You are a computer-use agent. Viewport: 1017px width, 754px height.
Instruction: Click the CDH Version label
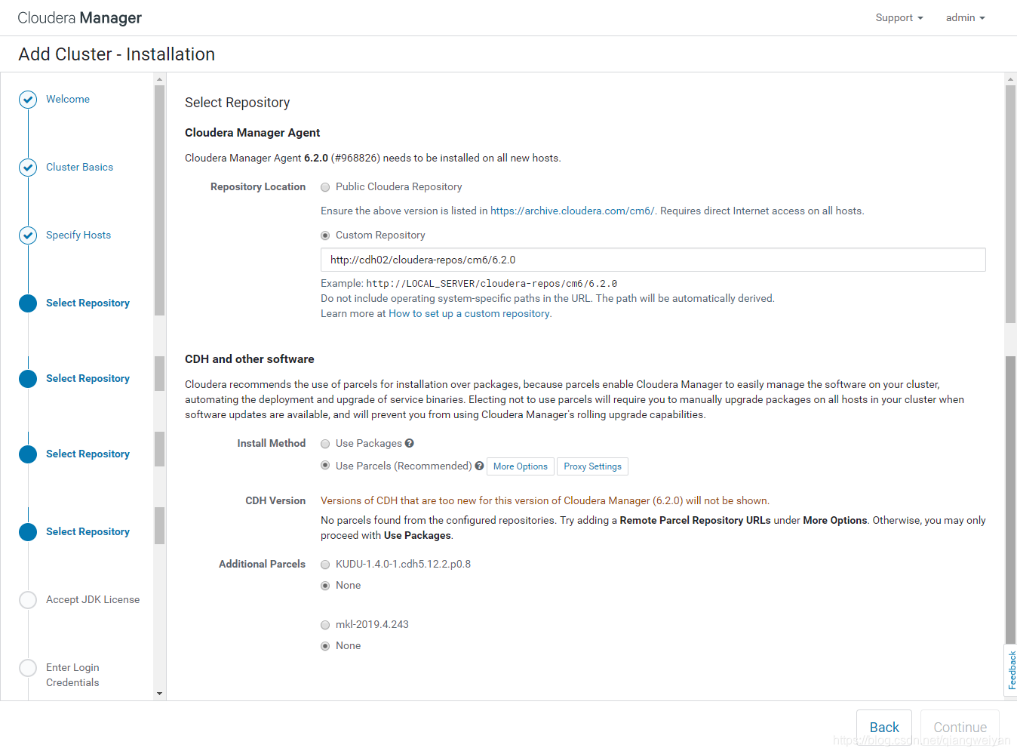point(275,500)
